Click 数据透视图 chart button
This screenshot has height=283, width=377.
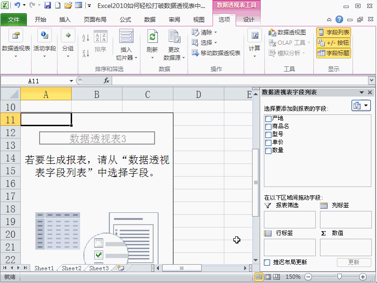(x=287, y=32)
